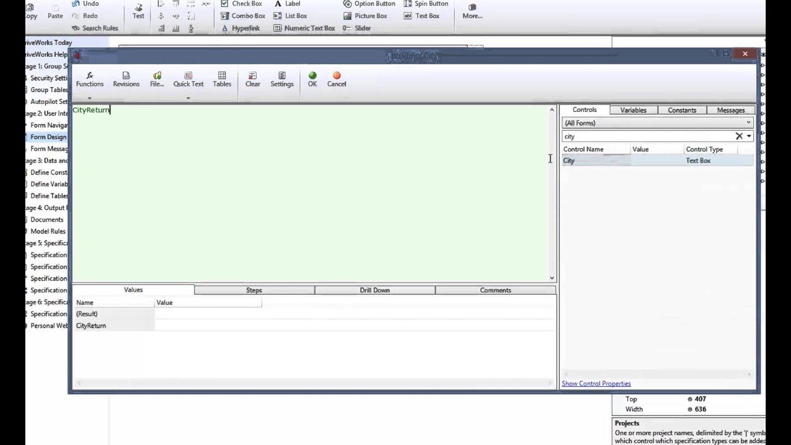Image resolution: width=791 pixels, height=445 pixels.
Task: Expand the Functions dropdown arrow
Action: [x=90, y=98]
